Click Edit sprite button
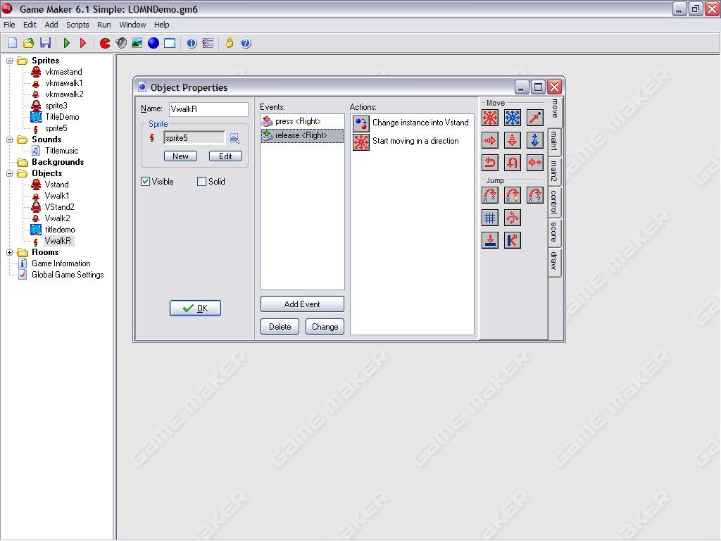 tap(225, 156)
